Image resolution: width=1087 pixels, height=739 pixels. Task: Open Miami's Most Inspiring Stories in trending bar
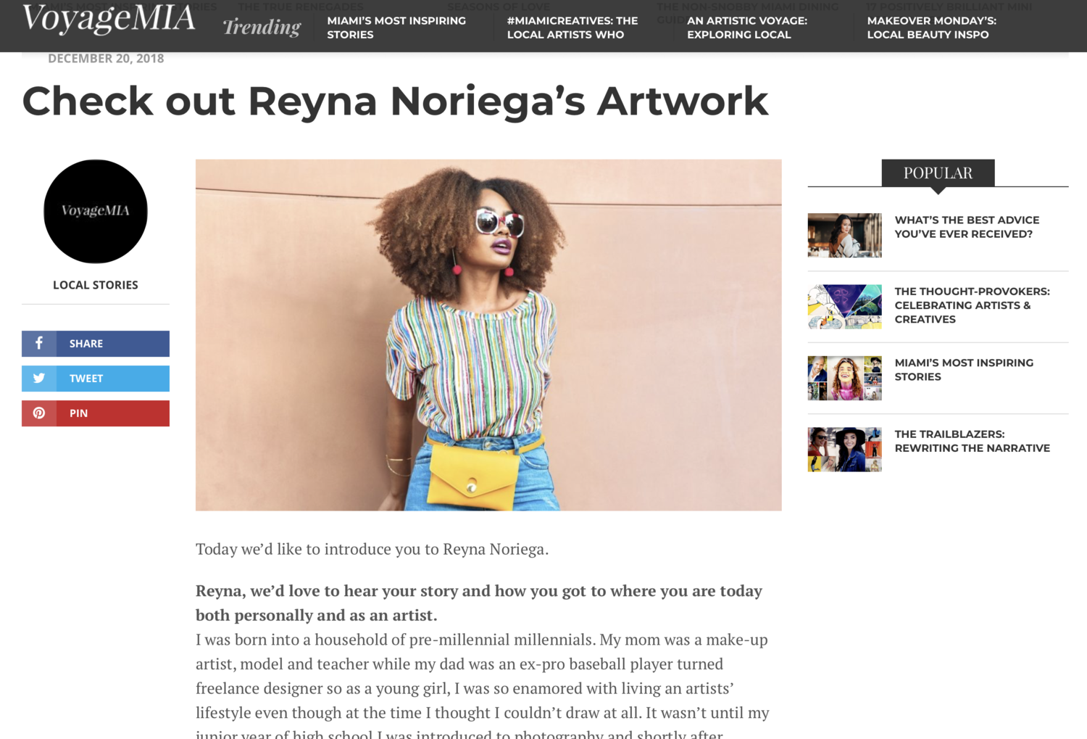[x=396, y=28]
